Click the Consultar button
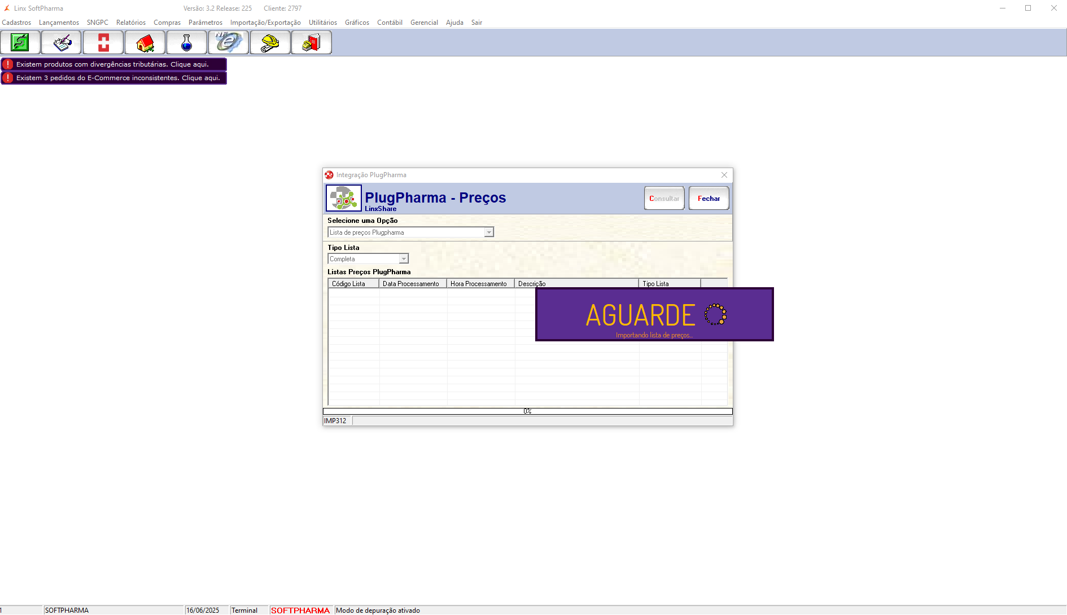Image resolution: width=1067 pixels, height=615 pixels. tap(664, 198)
